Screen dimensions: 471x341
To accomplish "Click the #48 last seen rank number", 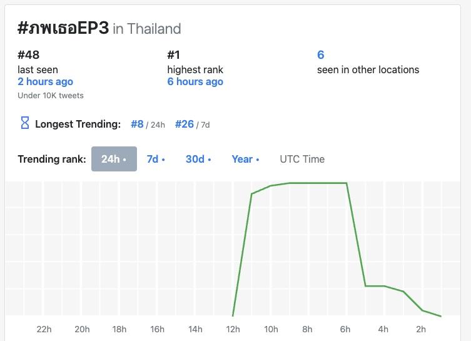I will (x=29, y=55).
